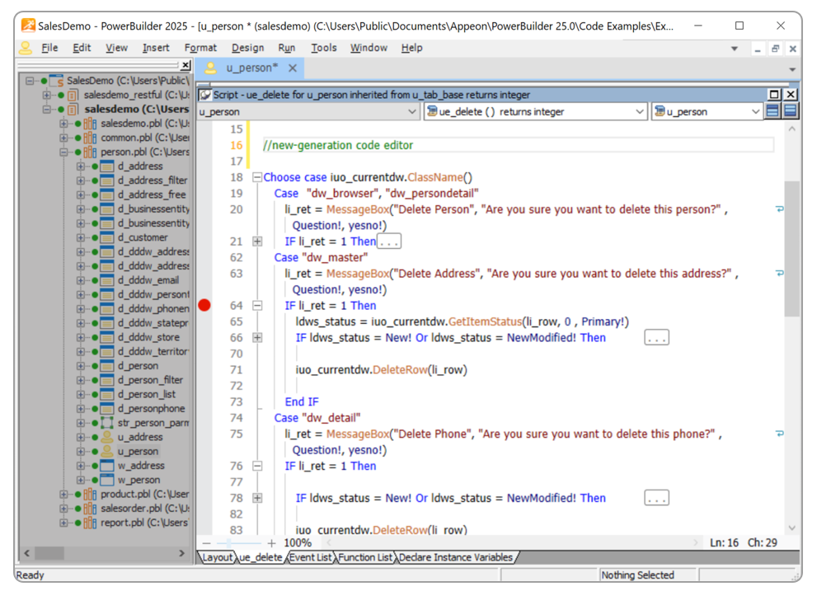
Task: Click the u_address object icon in tree
Action: (107, 437)
